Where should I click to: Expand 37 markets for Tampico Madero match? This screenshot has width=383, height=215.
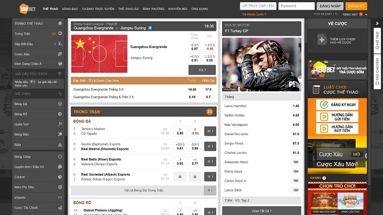tap(210, 131)
